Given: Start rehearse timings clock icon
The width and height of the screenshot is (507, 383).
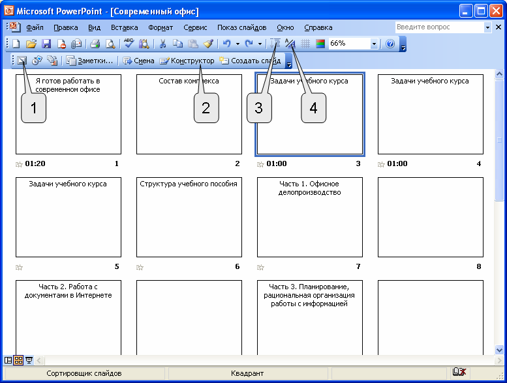Looking at the screenshot, I should click(x=37, y=61).
